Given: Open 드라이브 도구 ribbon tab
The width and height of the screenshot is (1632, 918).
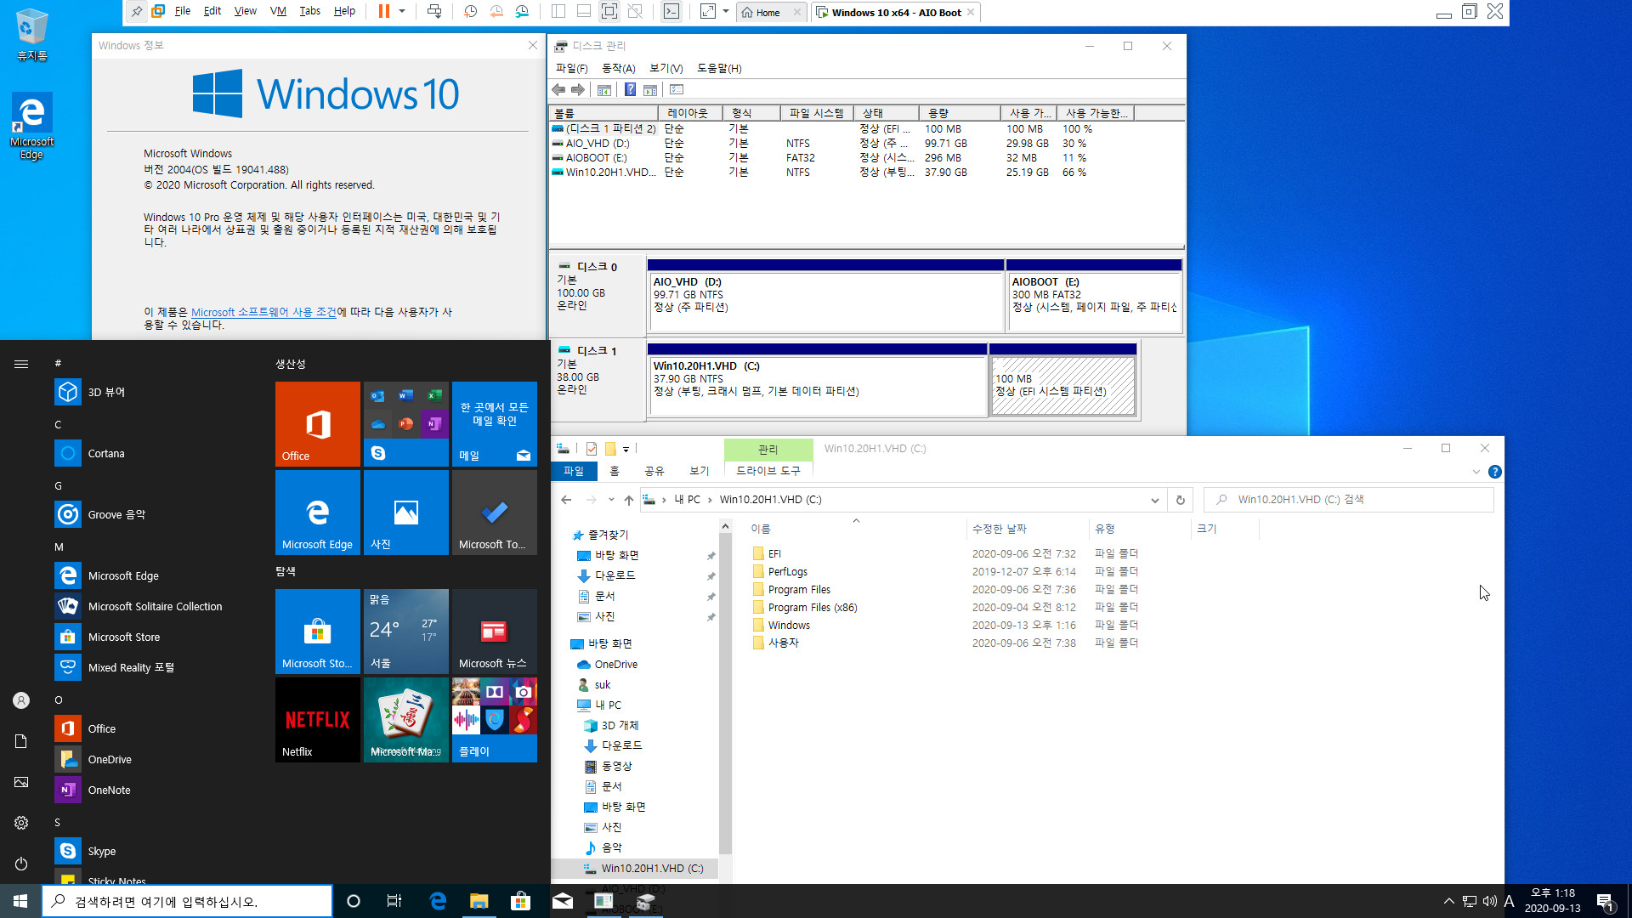Looking at the screenshot, I should coord(768,471).
